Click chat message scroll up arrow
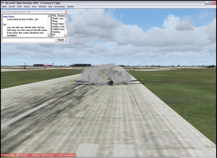 [49, 16]
